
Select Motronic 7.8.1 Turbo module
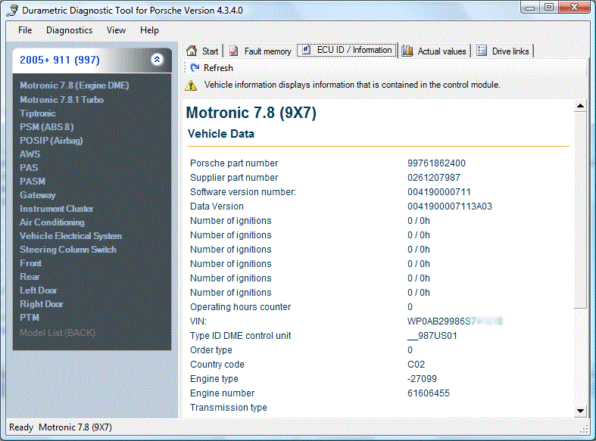pos(61,99)
